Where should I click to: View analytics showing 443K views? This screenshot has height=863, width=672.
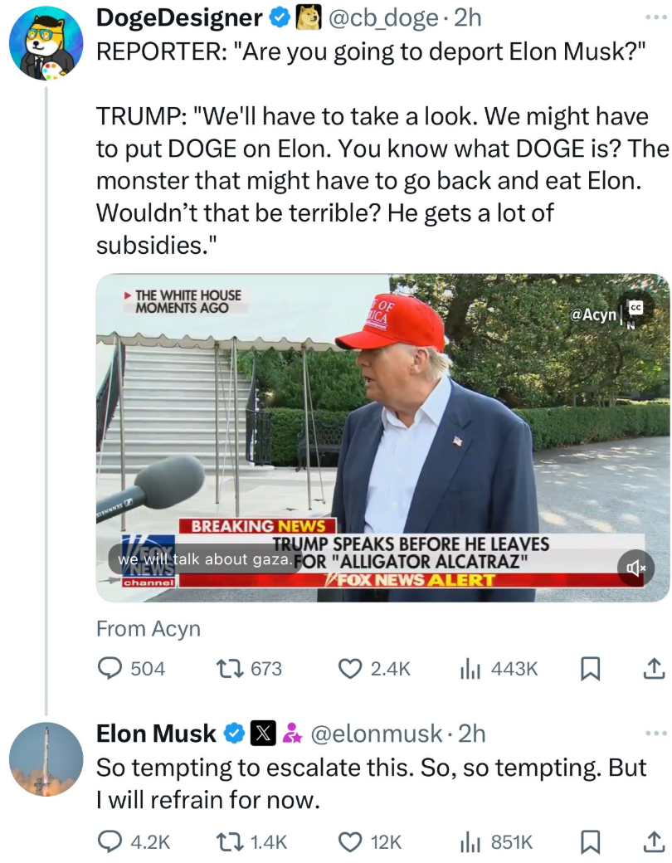499,669
